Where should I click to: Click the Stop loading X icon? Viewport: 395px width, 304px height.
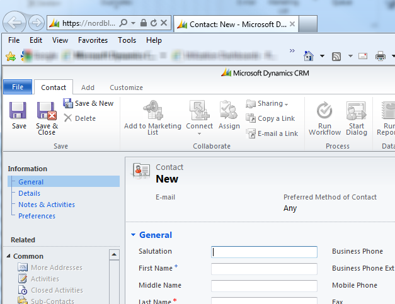pos(164,23)
